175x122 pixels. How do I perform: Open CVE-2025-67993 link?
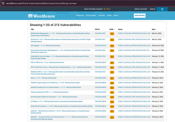[x=100, y=78]
